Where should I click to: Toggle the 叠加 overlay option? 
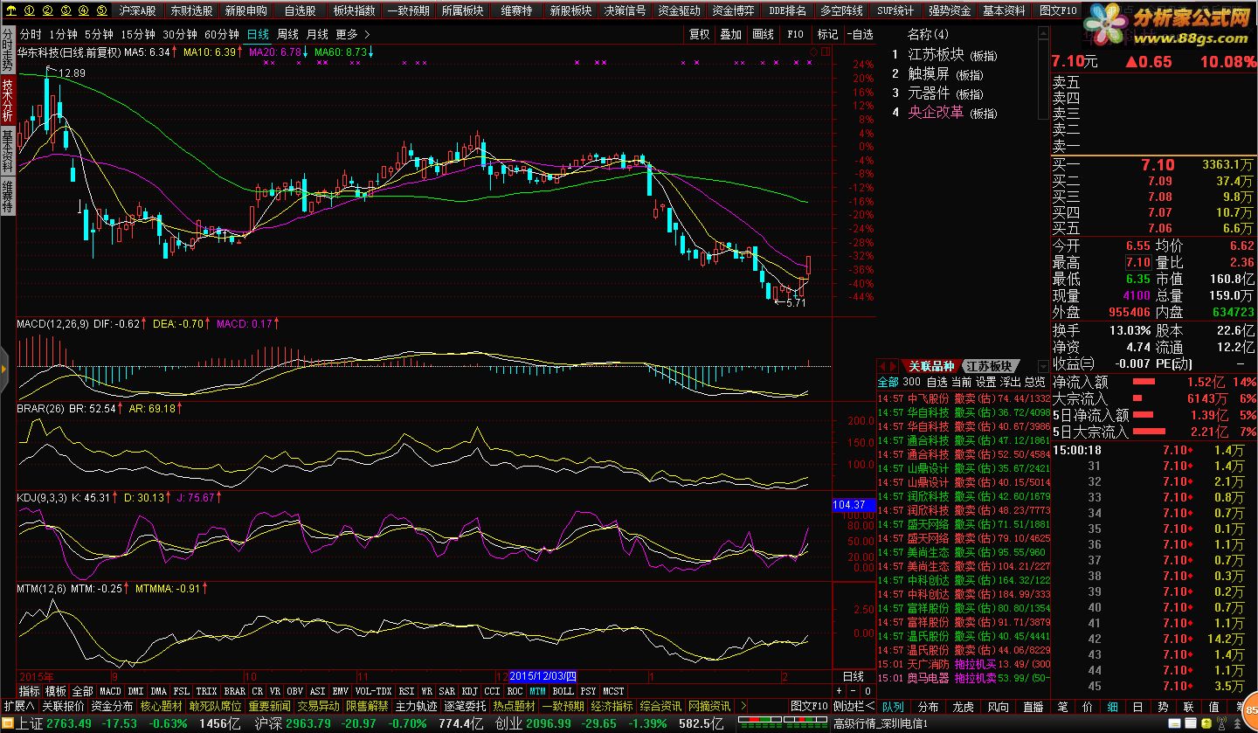tap(730, 34)
